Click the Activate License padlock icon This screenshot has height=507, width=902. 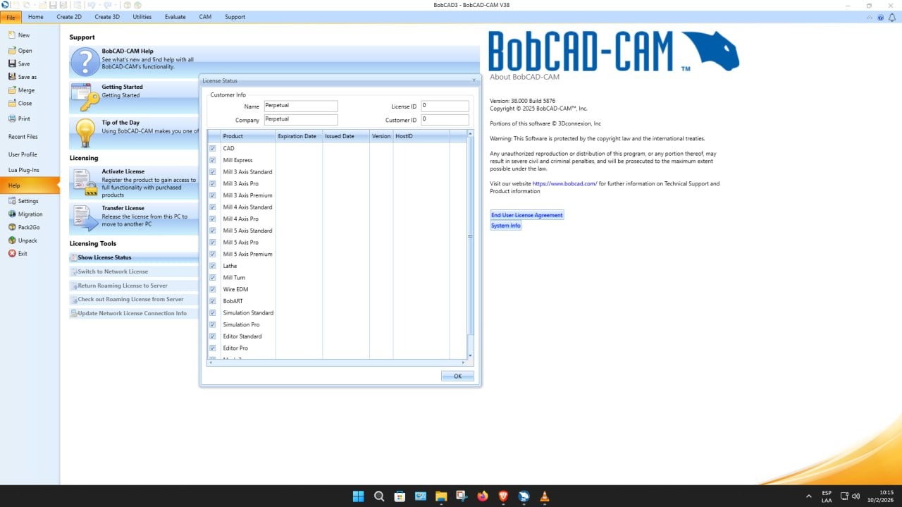pyautogui.click(x=85, y=182)
